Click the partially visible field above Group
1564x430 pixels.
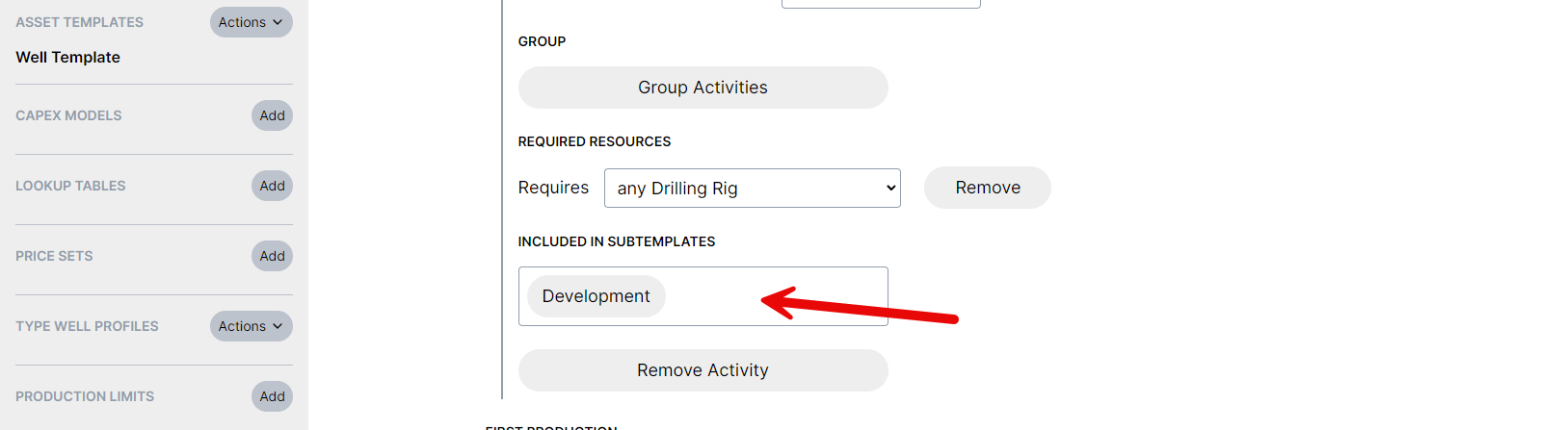click(x=881, y=4)
